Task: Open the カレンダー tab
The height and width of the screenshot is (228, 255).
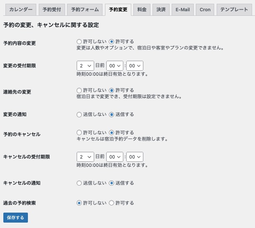Action: coord(21,10)
